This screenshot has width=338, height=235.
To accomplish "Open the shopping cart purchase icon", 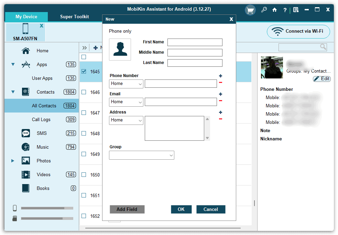I will point(250,10).
